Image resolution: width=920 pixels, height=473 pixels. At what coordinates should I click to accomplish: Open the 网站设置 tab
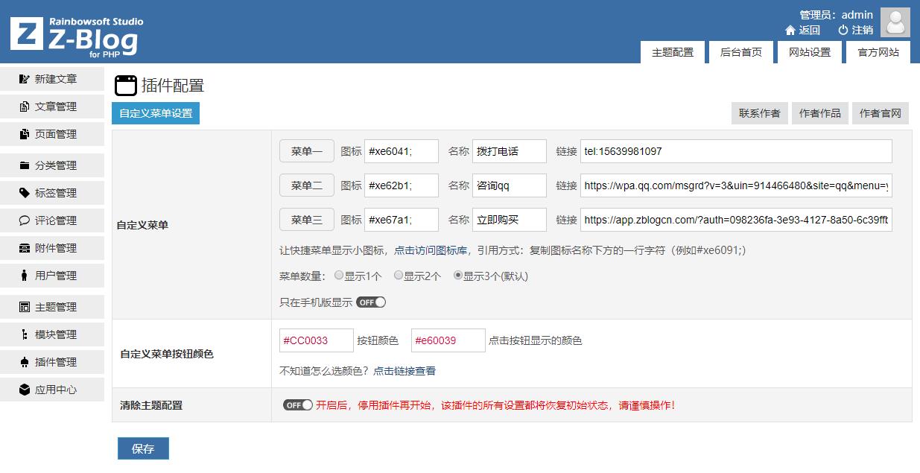pyautogui.click(x=810, y=52)
